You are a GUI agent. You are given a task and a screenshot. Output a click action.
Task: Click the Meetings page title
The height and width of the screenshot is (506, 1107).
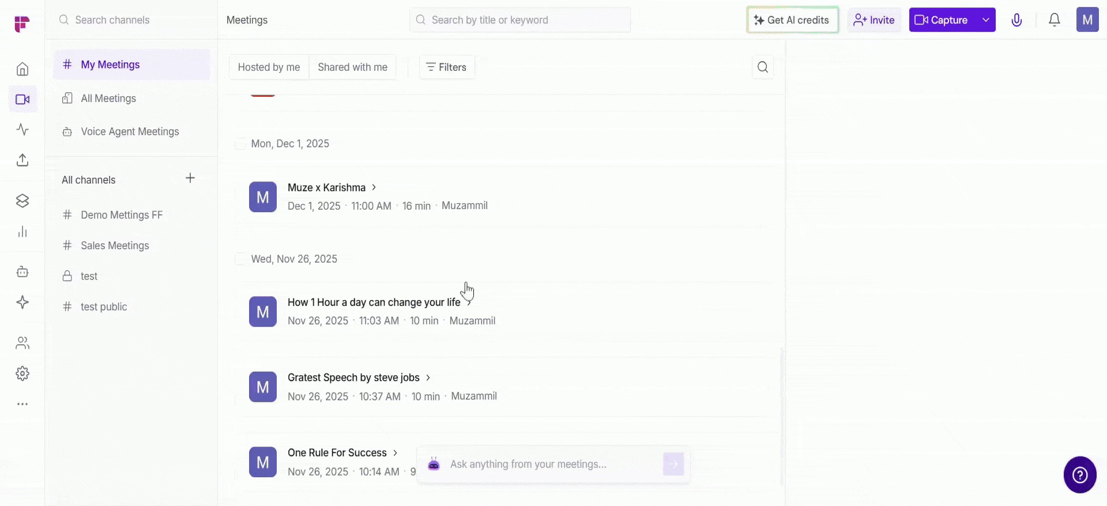(x=247, y=20)
